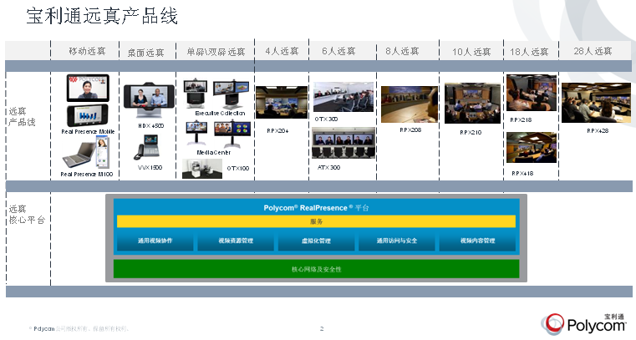This screenshot has width=636, height=340.
Task: Click the RPX428 label
Action: (x=598, y=131)
